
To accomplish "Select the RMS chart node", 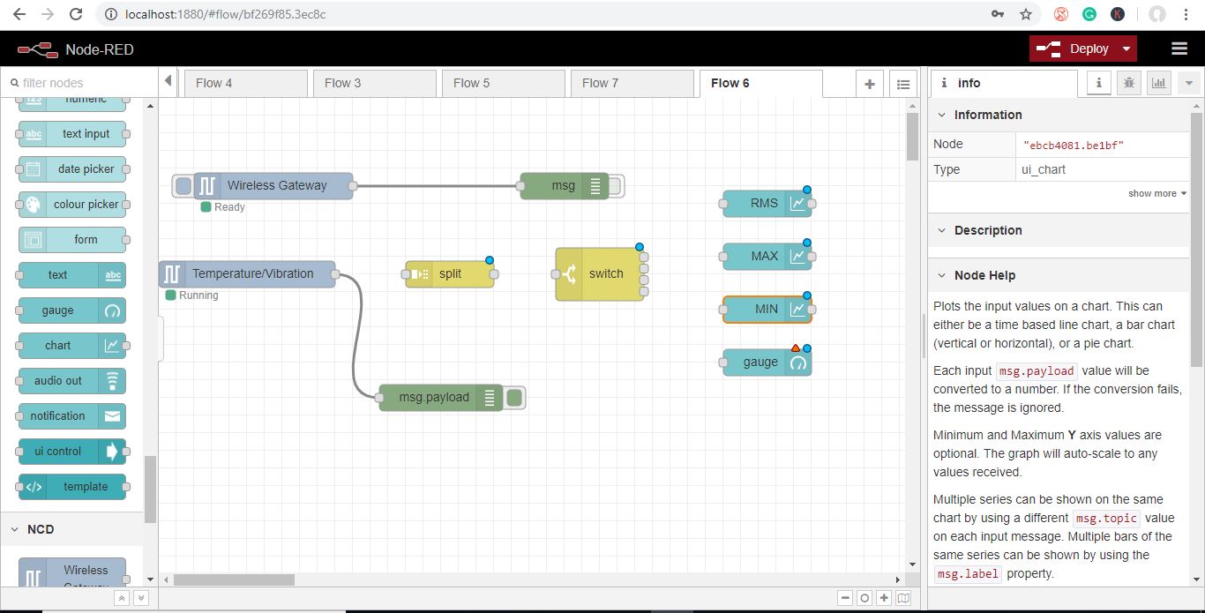I will 767,204.
